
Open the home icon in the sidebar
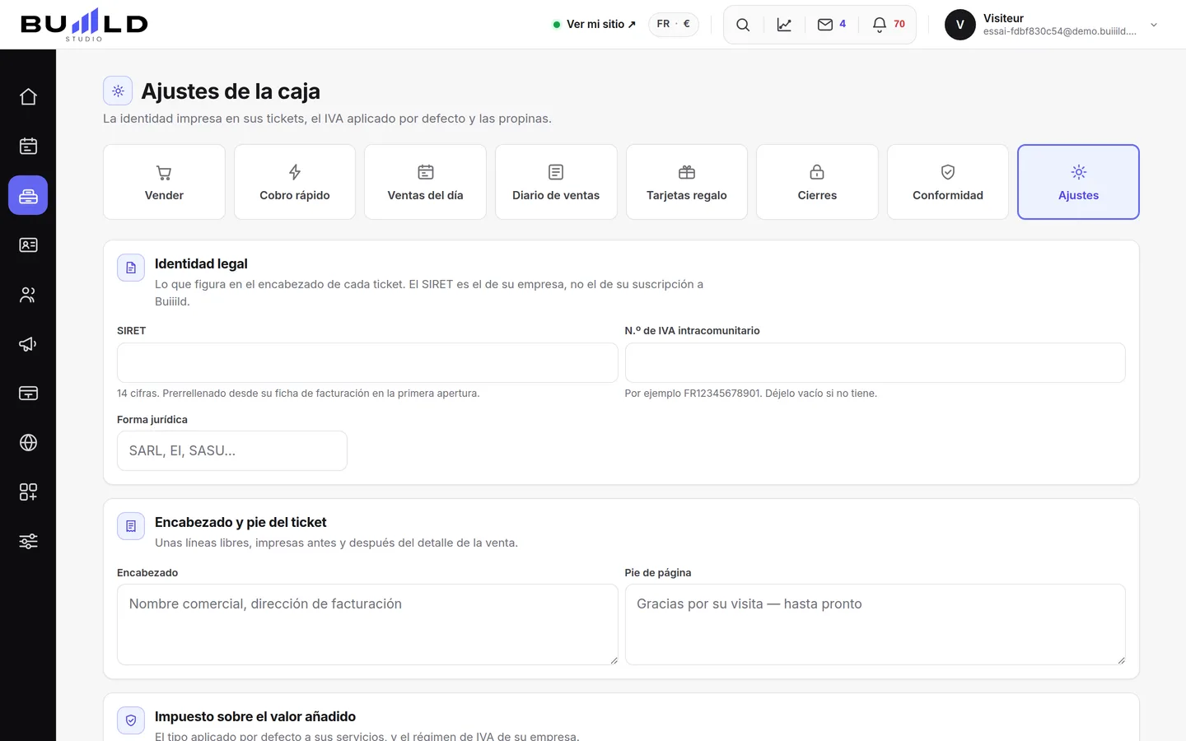coord(28,96)
